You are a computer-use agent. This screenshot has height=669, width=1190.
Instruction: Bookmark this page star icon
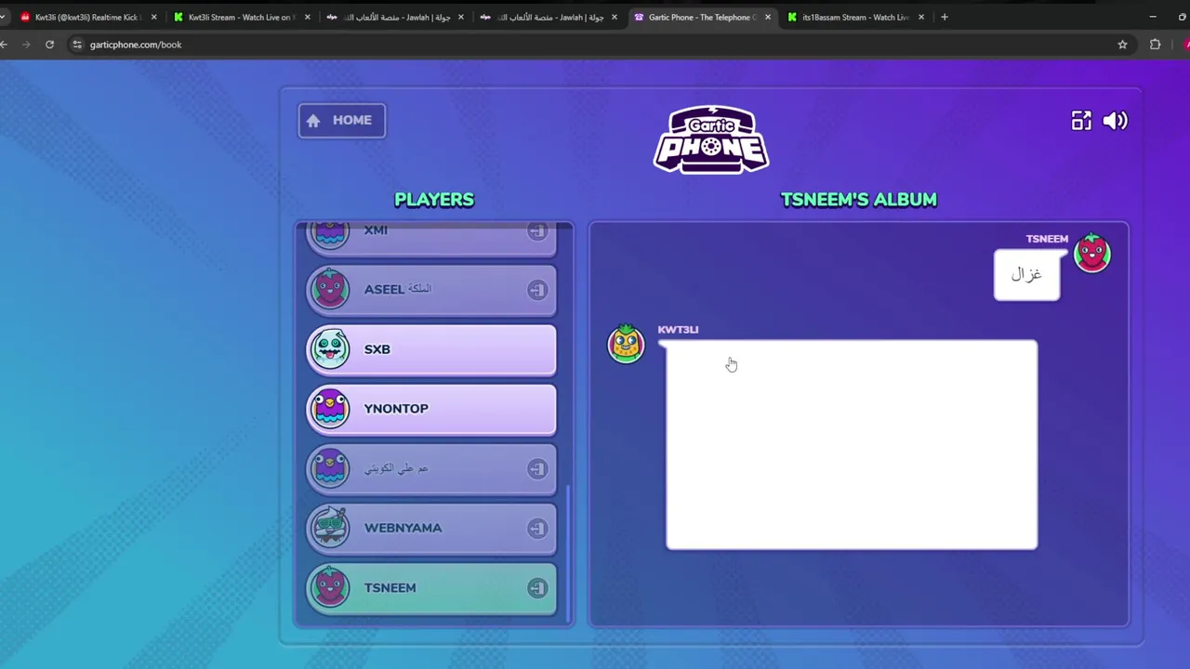(x=1122, y=45)
